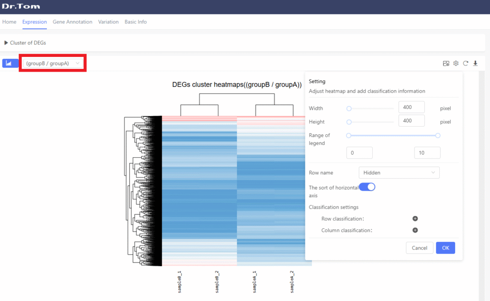Click the Width slider handle
Image resolution: width=490 pixels, height=301 pixels.
click(349, 108)
